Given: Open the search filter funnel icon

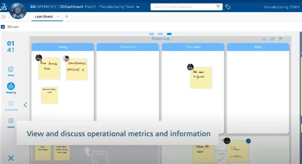Looking at the screenshot, I should pyautogui.click(x=218, y=7).
